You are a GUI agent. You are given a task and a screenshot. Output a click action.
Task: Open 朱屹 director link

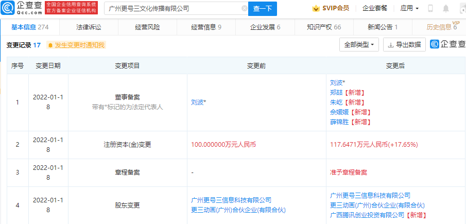coord(336,102)
